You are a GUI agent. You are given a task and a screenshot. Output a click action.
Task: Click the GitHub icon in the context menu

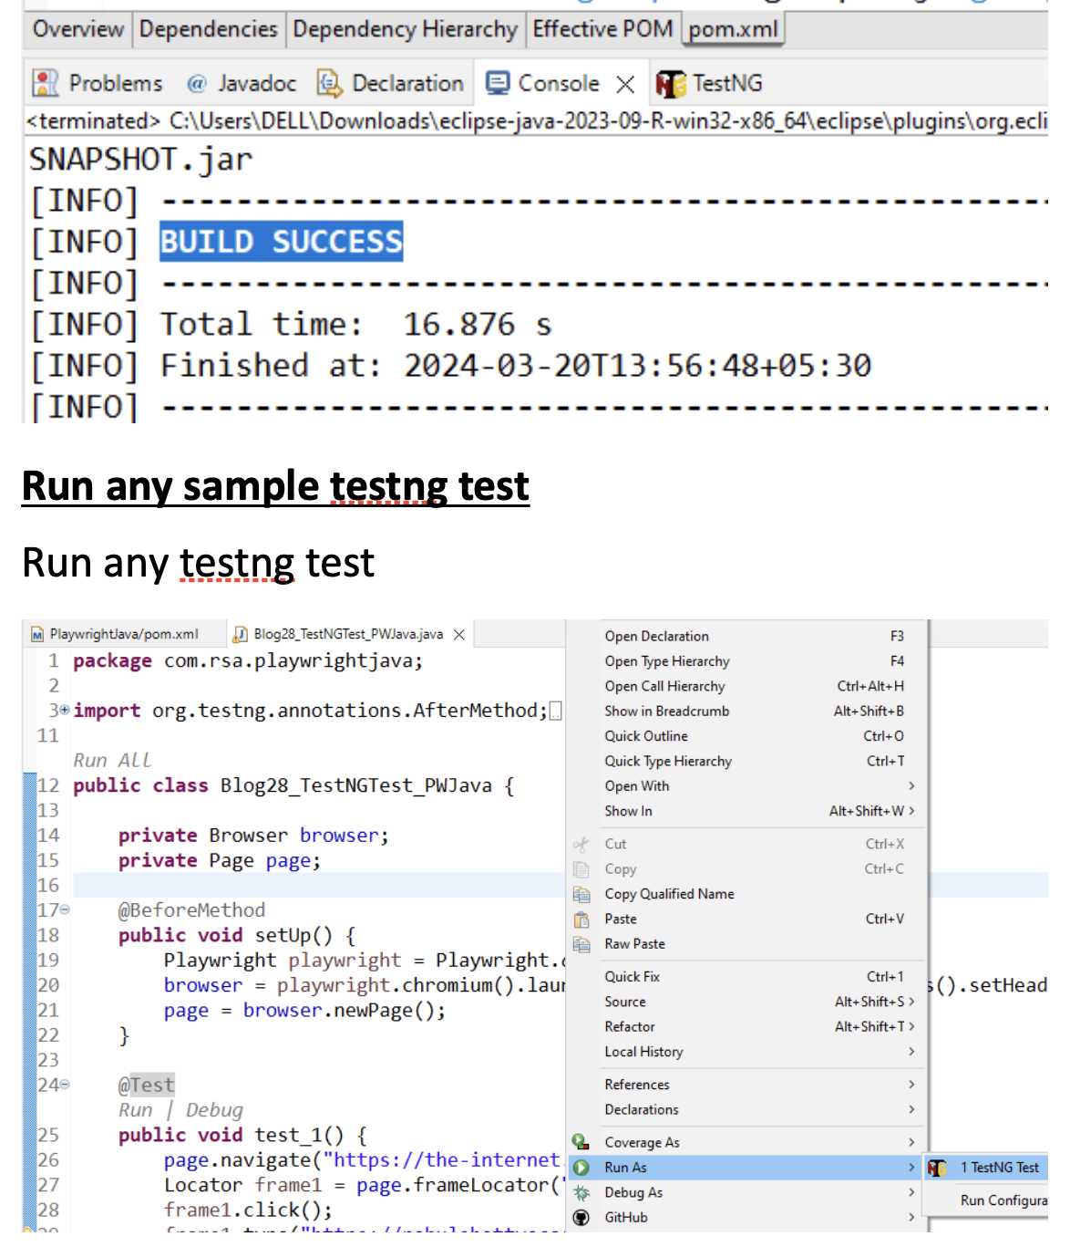(581, 1217)
